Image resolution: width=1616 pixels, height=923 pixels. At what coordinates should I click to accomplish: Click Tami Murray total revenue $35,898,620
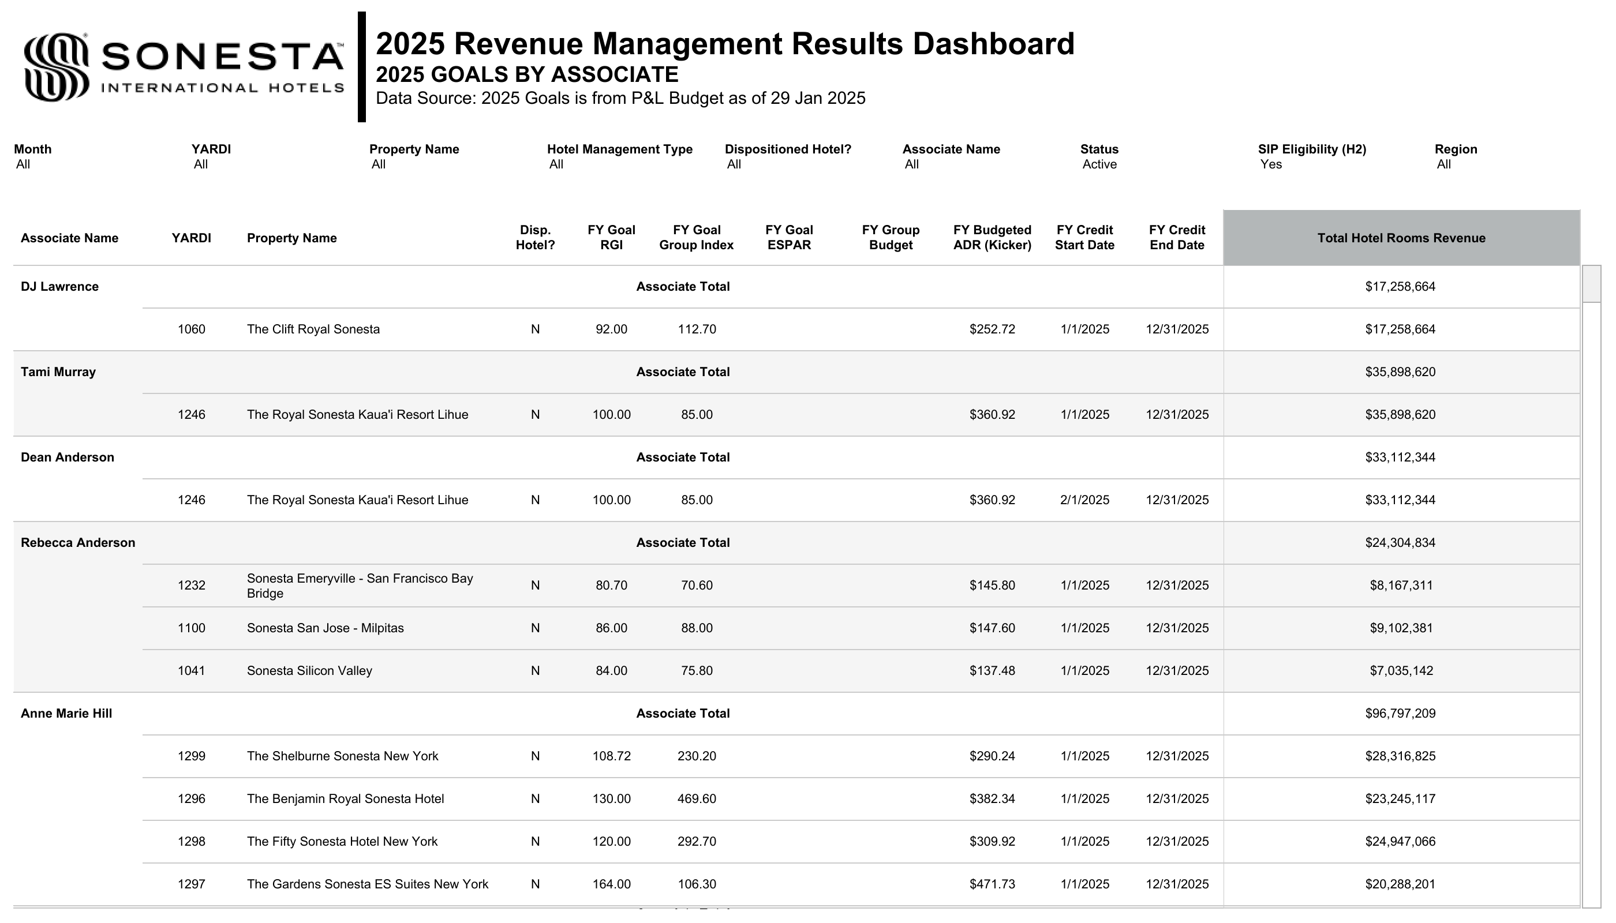[1400, 372]
